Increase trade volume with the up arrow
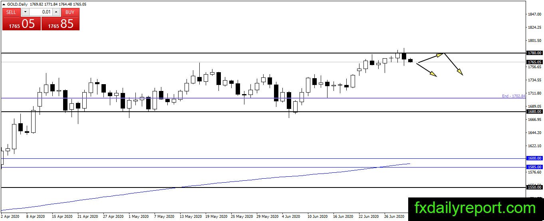544x221 pixels. 56,12
